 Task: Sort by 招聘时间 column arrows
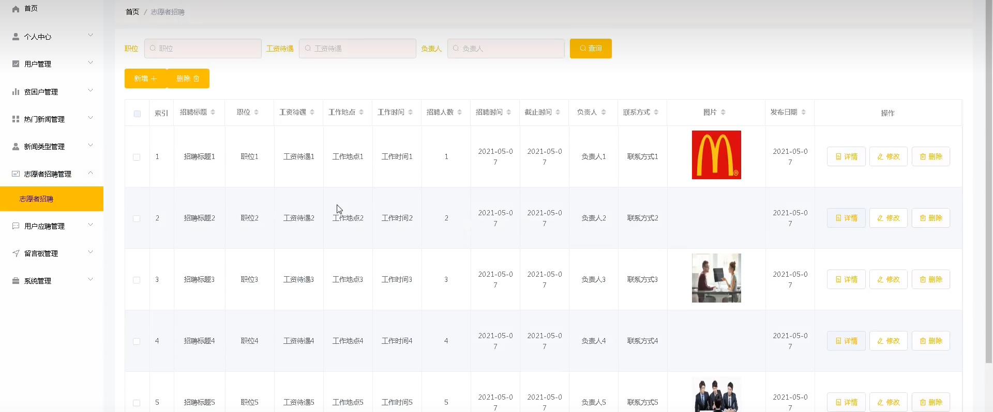(x=509, y=112)
